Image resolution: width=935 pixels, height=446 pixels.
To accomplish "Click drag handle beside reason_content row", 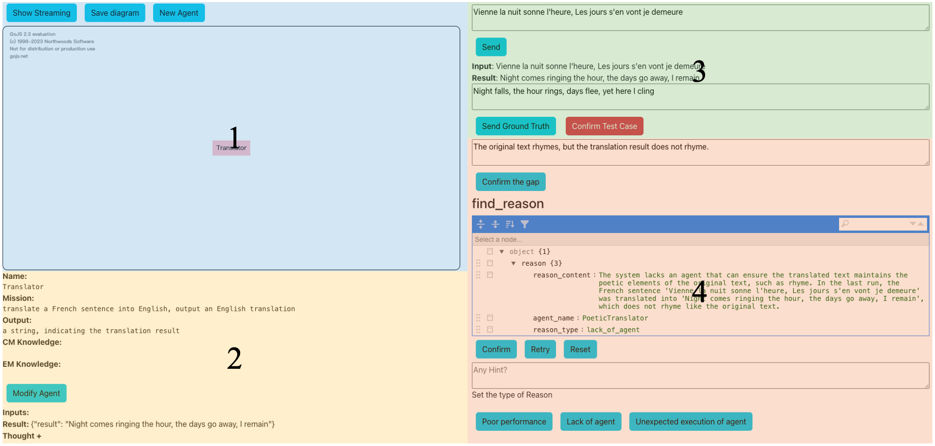I will tap(478, 275).
